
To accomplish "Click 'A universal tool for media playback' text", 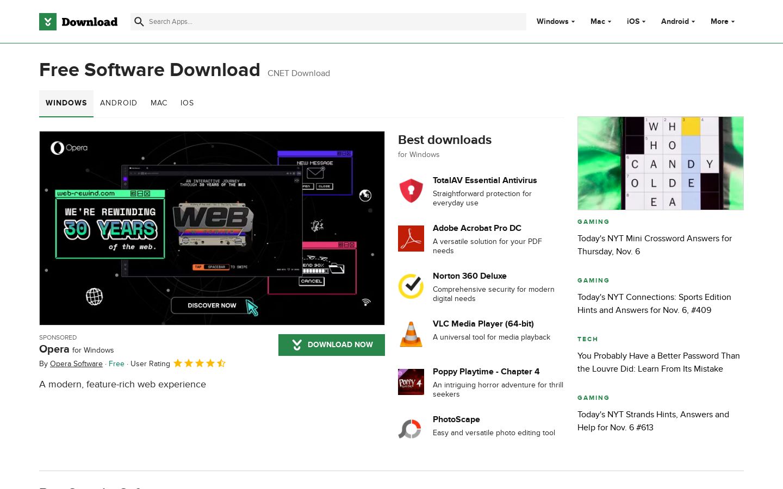I will click(x=492, y=337).
